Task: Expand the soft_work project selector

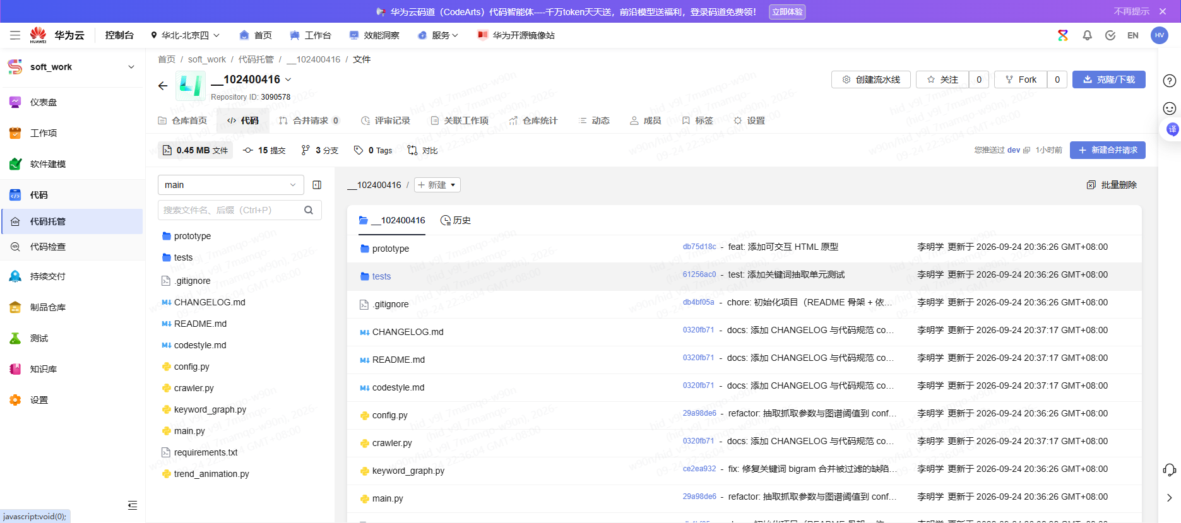Action: coord(72,67)
